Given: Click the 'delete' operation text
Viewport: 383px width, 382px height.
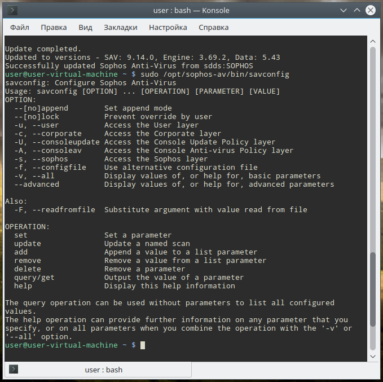Looking at the screenshot, I should coord(28,269).
